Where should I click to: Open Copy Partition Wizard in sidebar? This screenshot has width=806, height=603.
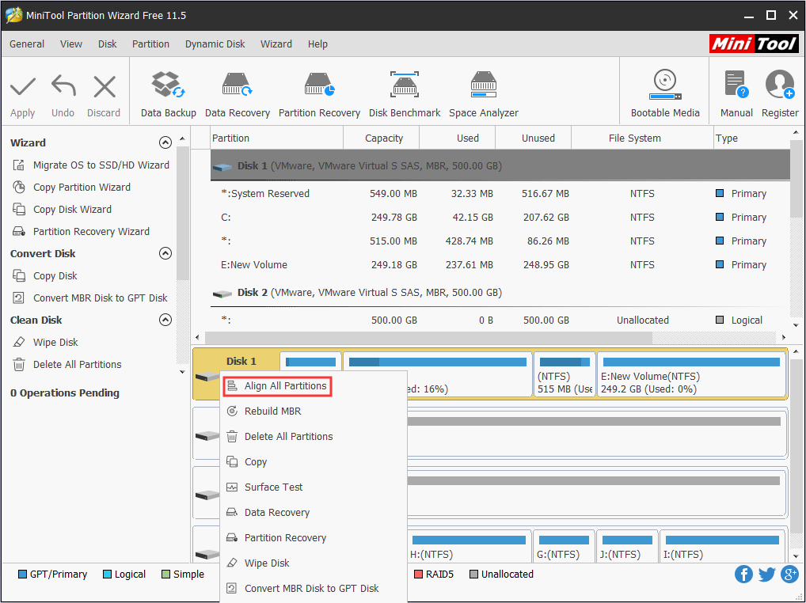[71, 187]
